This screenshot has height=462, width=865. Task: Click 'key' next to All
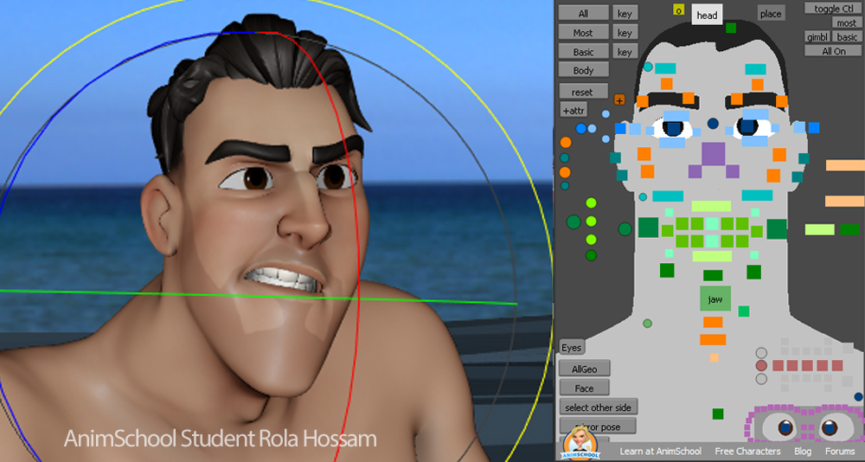pyautogui.click(x=625, y=13)
